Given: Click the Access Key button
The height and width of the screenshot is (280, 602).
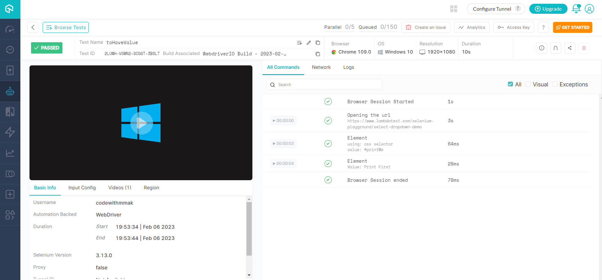Looking at the screenshot, I should (514, 28).
